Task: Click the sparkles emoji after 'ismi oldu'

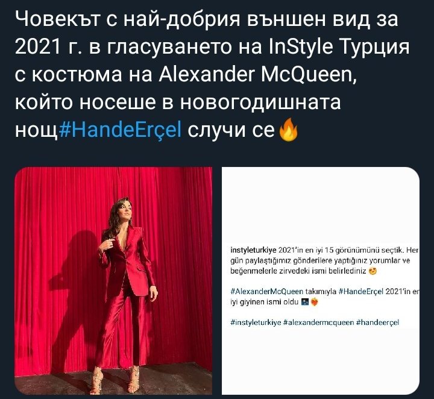Action: click(x=305, y=302)
